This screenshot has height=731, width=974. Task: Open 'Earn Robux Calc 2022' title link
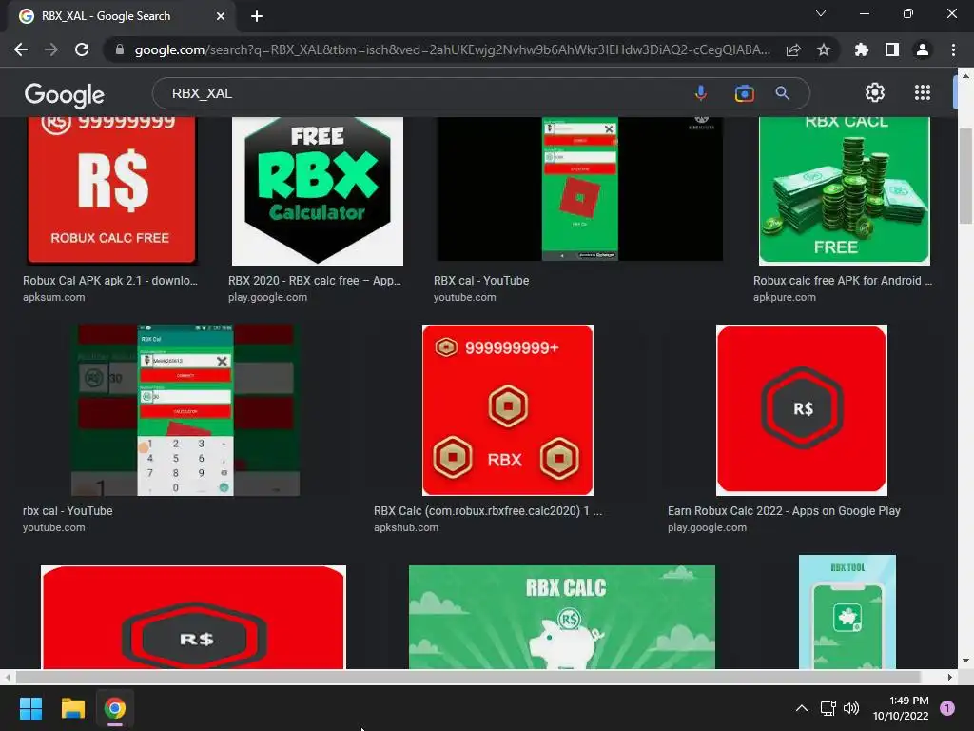784,511
